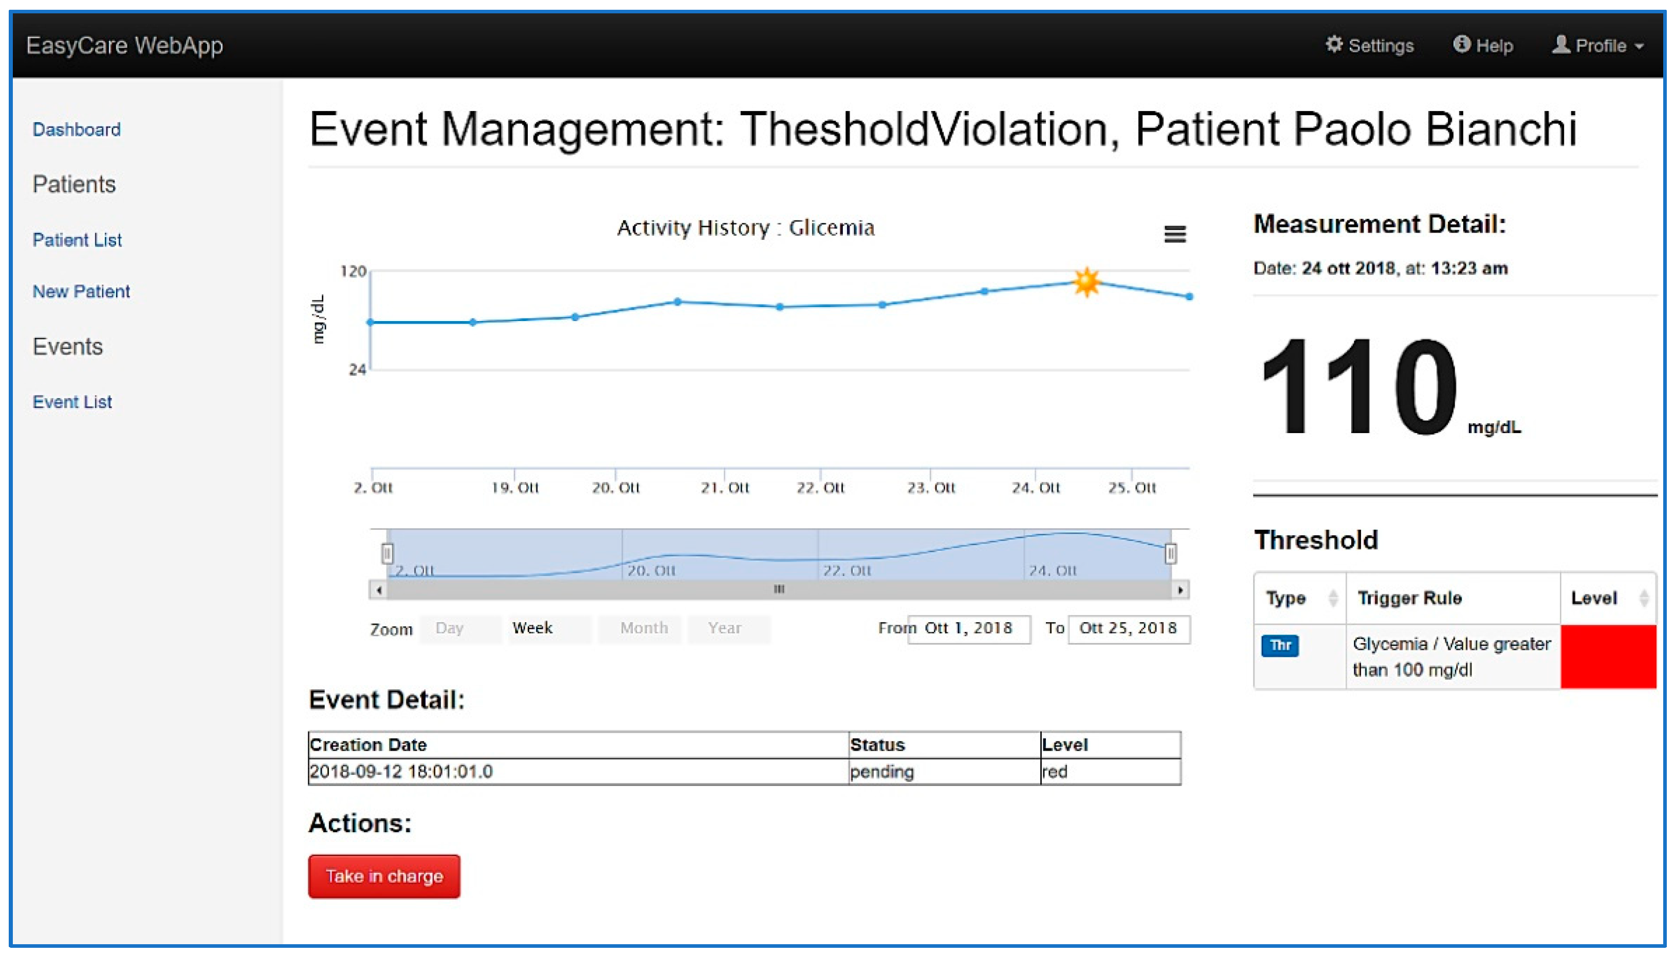Screen dimensions: 1674x955
Task: Select the Month zoom option
Action: coord(643,628)
